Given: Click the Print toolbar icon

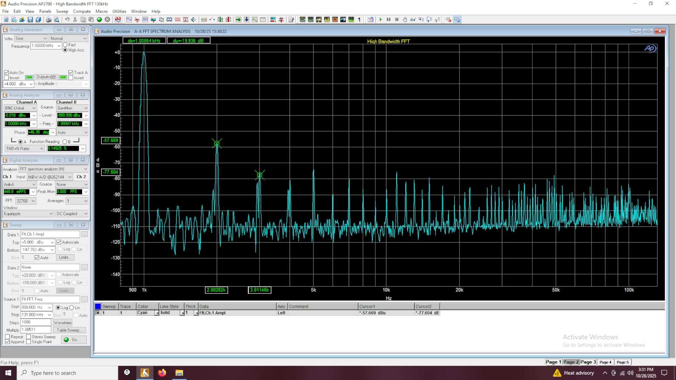Looking at the screenshot, I should click(x=48, y=20).
